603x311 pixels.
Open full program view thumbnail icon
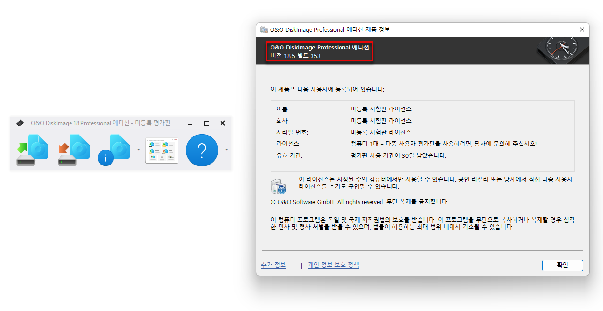[x=162, y=151]
